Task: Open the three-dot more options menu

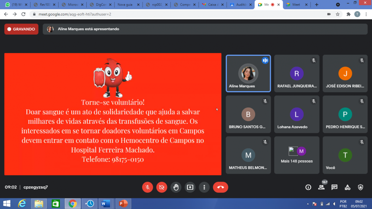Action: tap(204, 187)
